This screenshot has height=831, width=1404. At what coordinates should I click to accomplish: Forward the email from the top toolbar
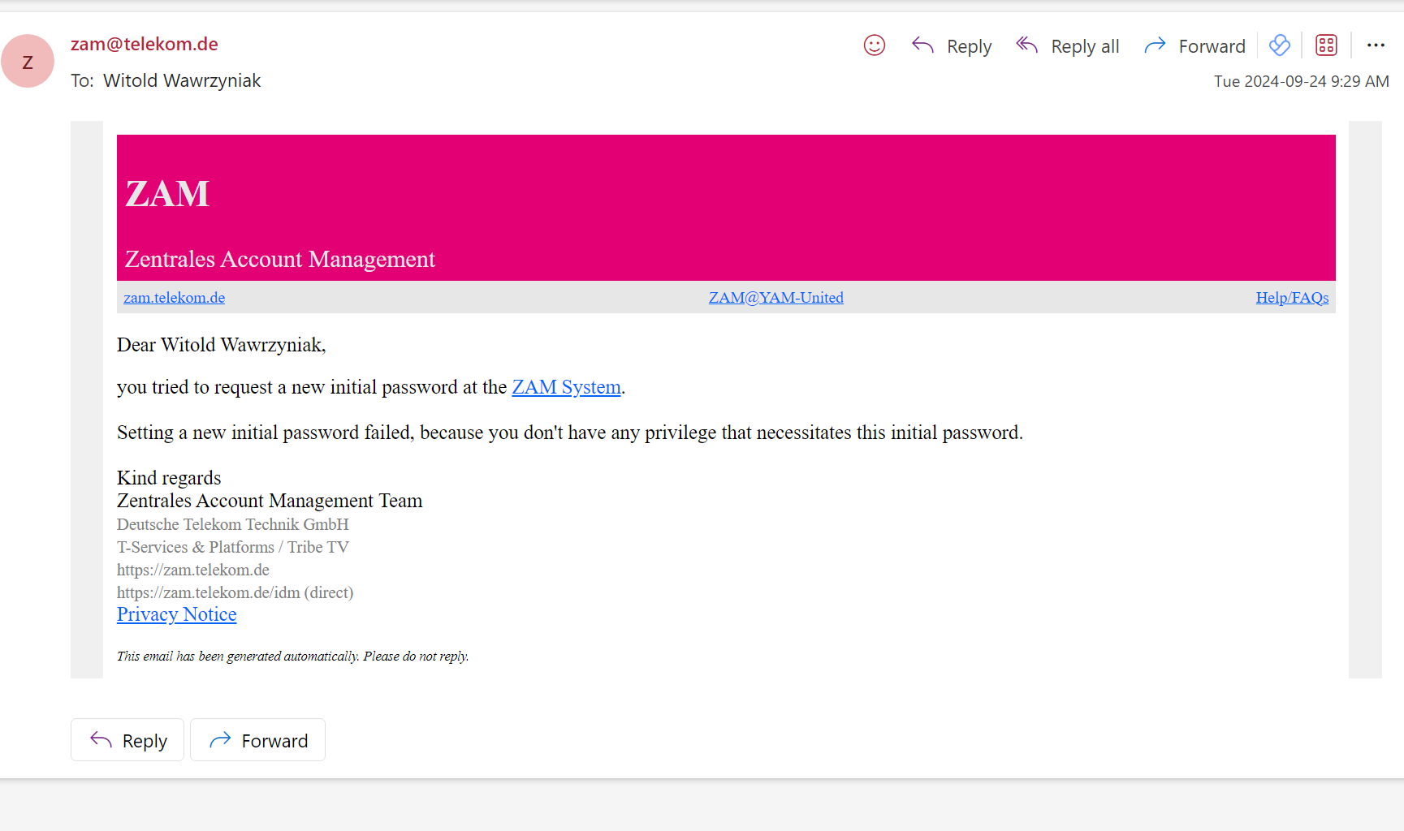(x=1194, y=46)
